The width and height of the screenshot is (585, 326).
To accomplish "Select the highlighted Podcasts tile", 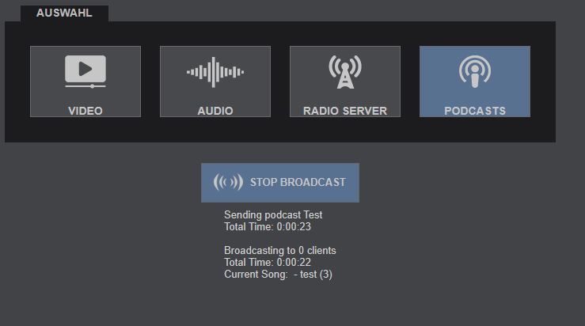I will pyautogui.click(x=475, y=81).
